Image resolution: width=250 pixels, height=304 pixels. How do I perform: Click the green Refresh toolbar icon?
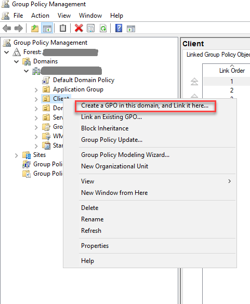[103, 29]
